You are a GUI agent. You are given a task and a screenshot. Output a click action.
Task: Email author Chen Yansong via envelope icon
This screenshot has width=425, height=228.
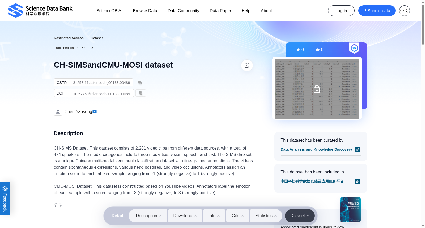coord(95,112)
